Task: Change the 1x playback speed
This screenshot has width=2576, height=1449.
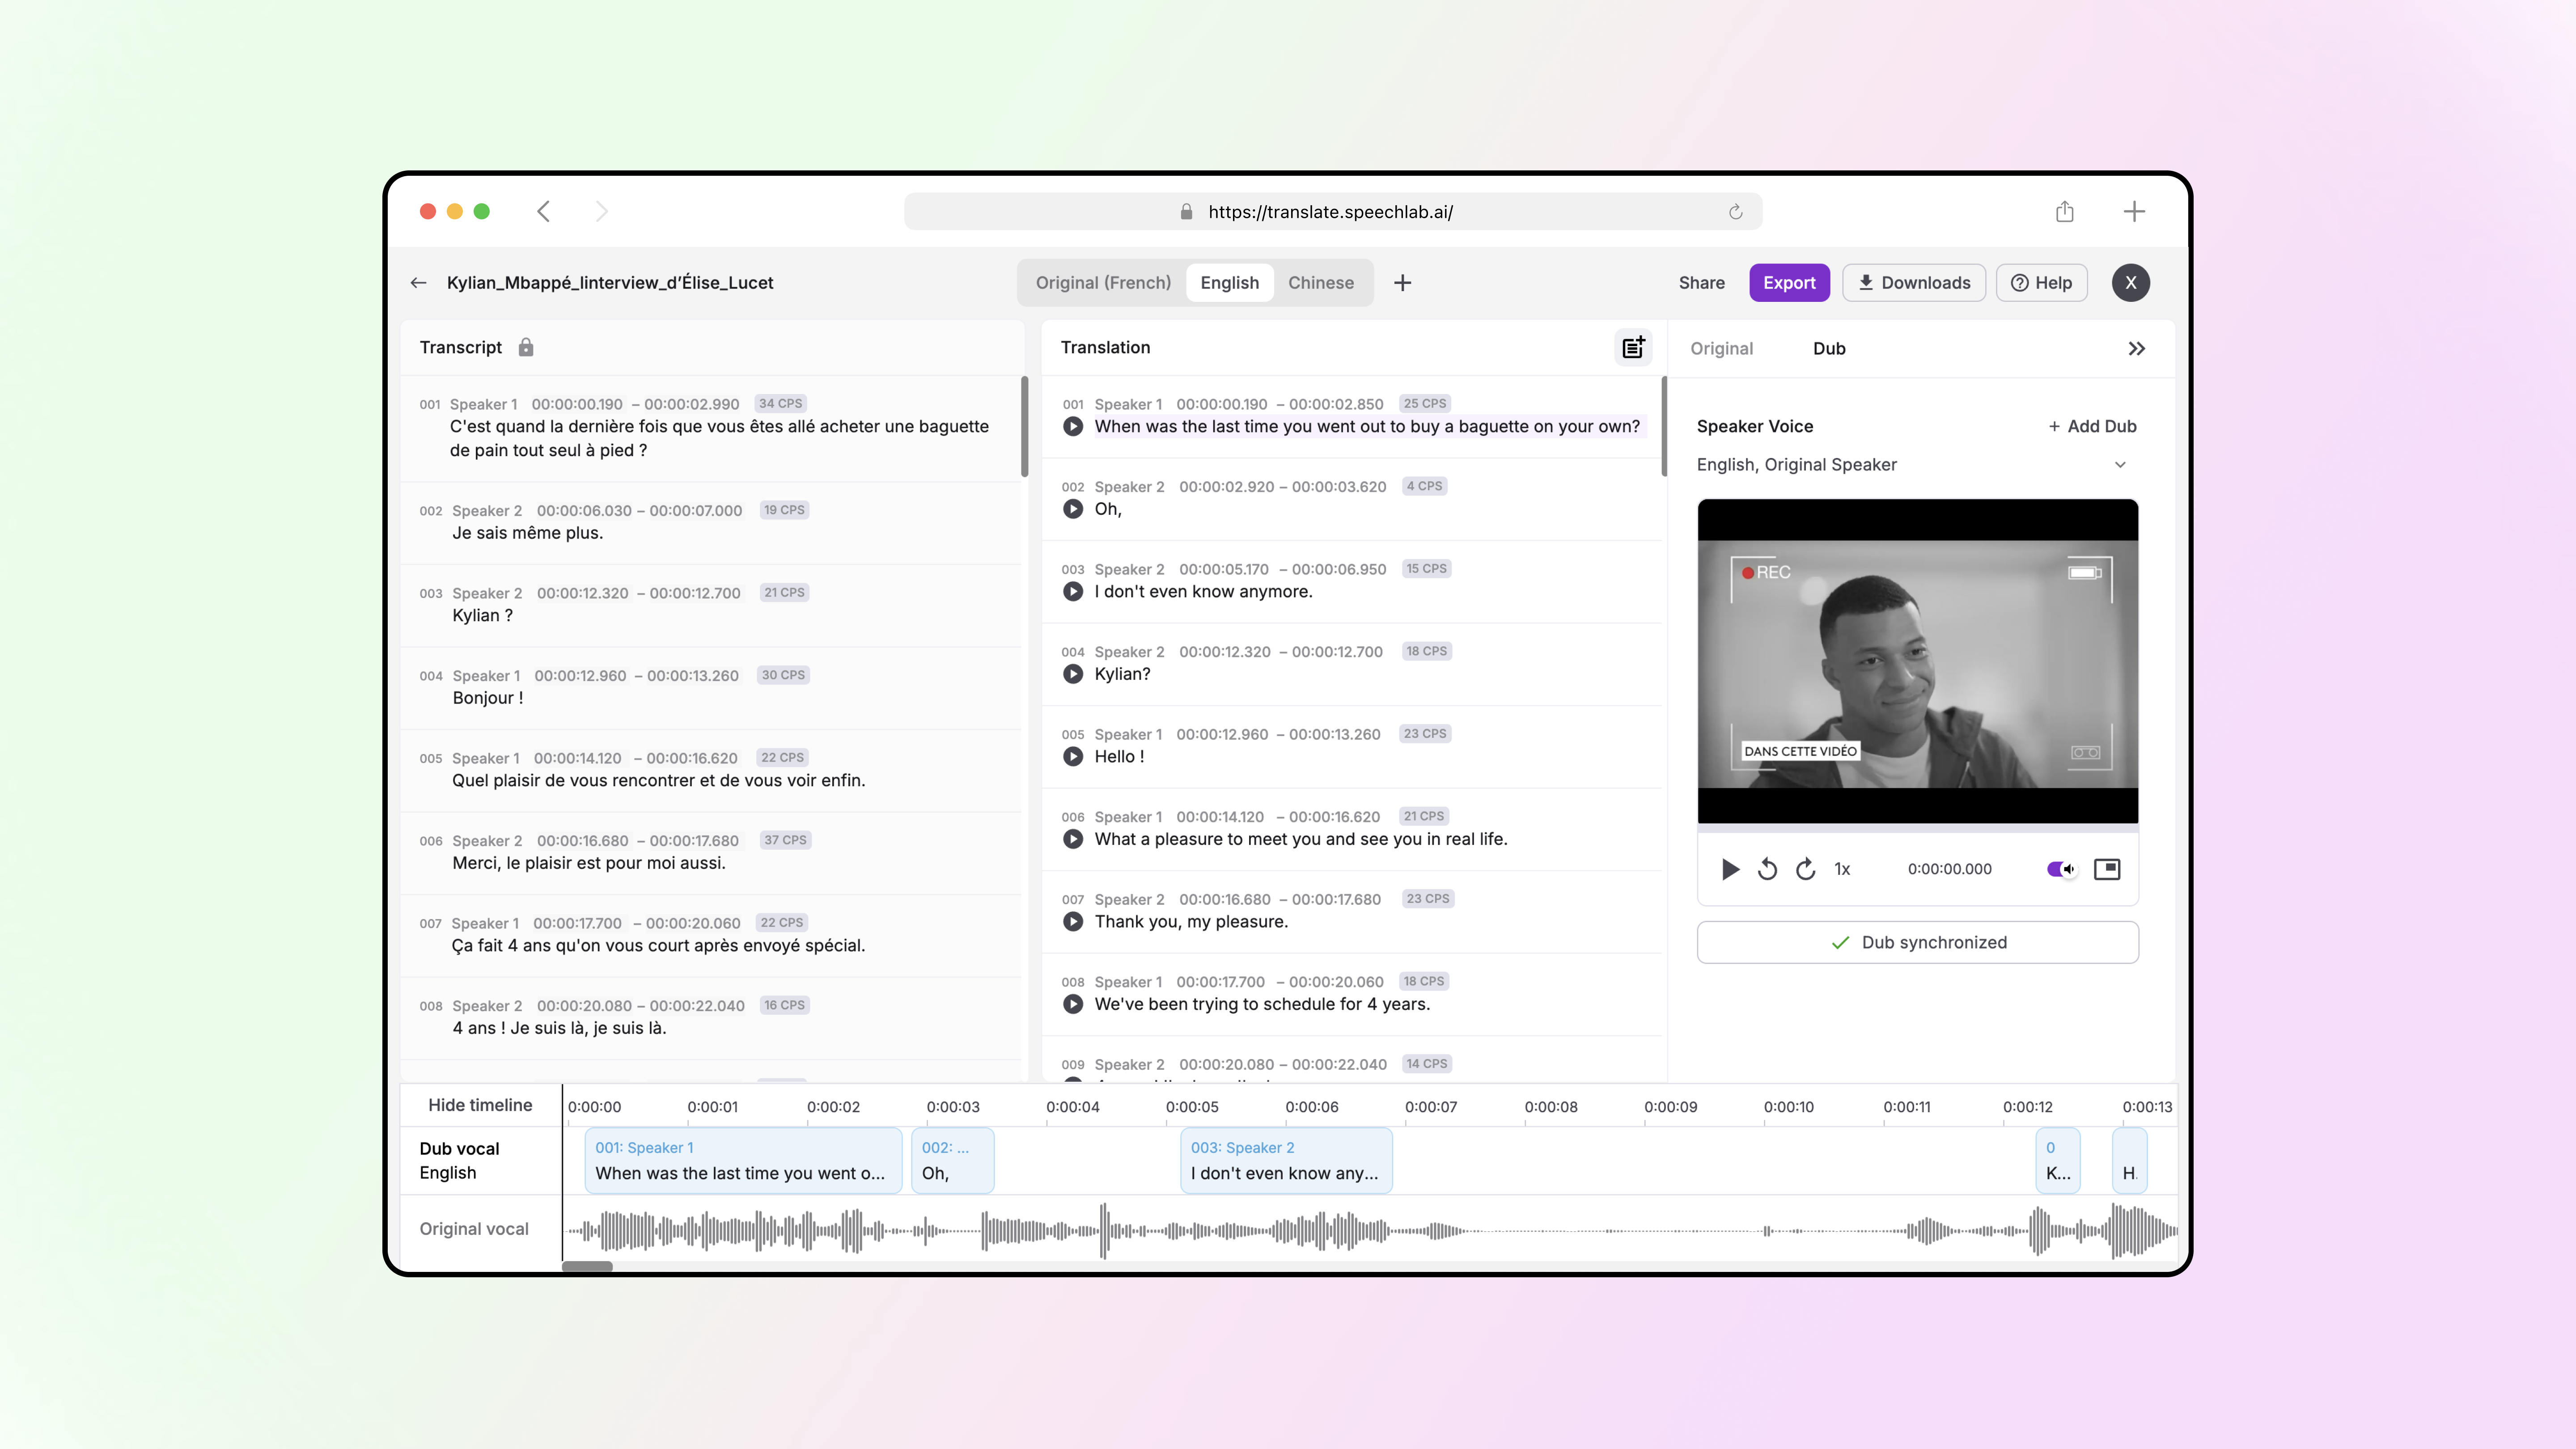Action: pos(1842,869)
